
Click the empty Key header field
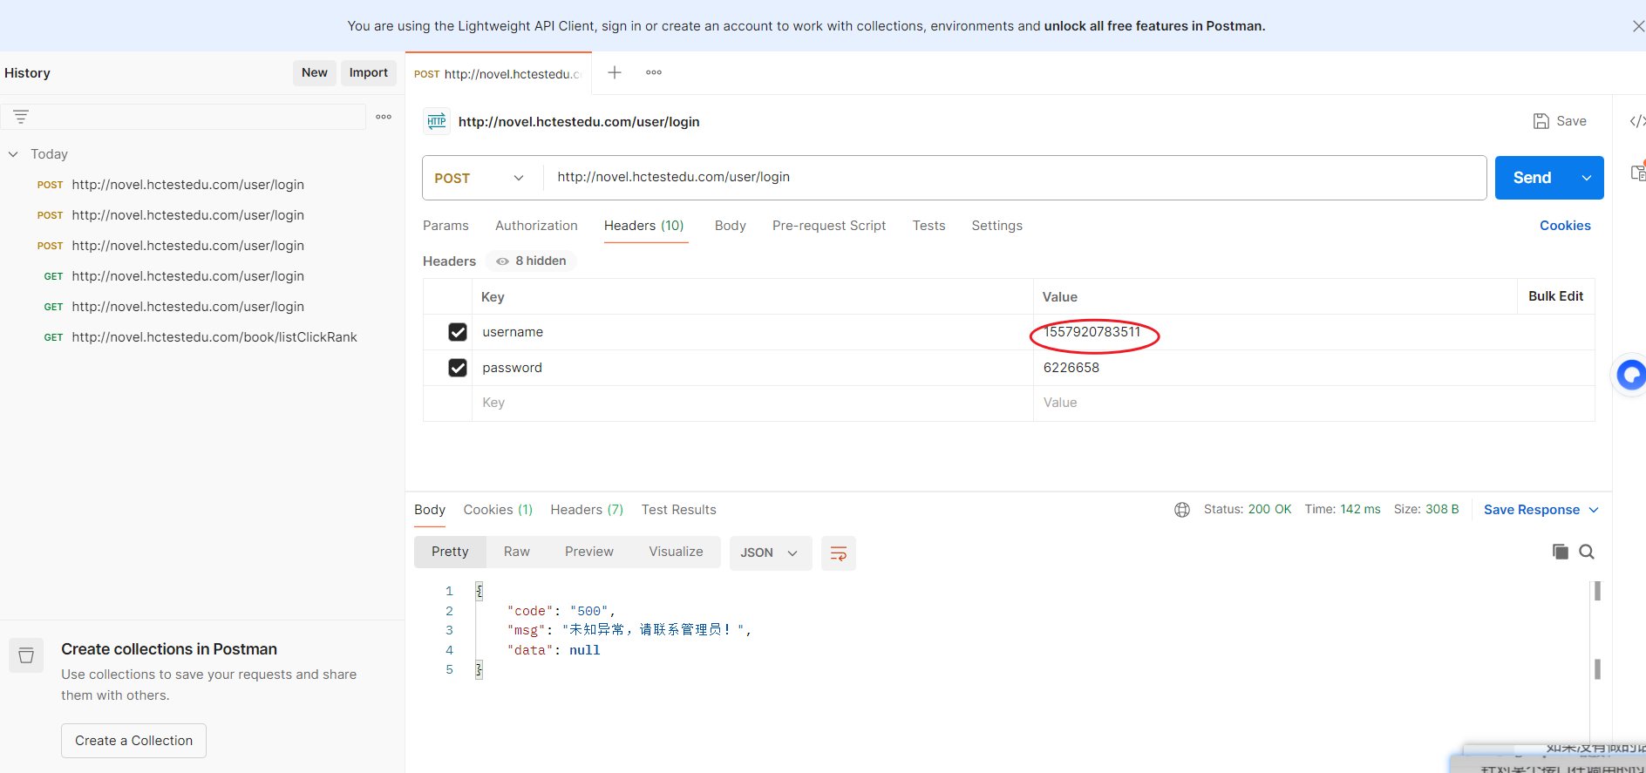pos(752,403)
